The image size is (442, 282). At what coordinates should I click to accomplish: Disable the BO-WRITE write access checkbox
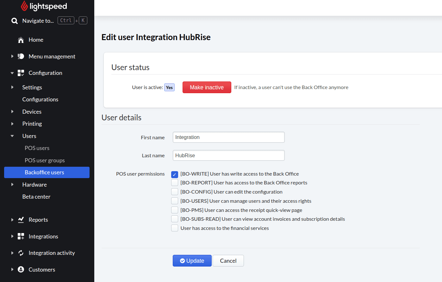[175, 174]
